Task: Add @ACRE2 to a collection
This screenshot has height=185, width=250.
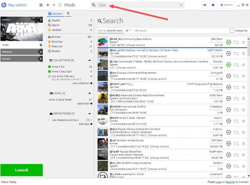Action: (x=236, y=99)
